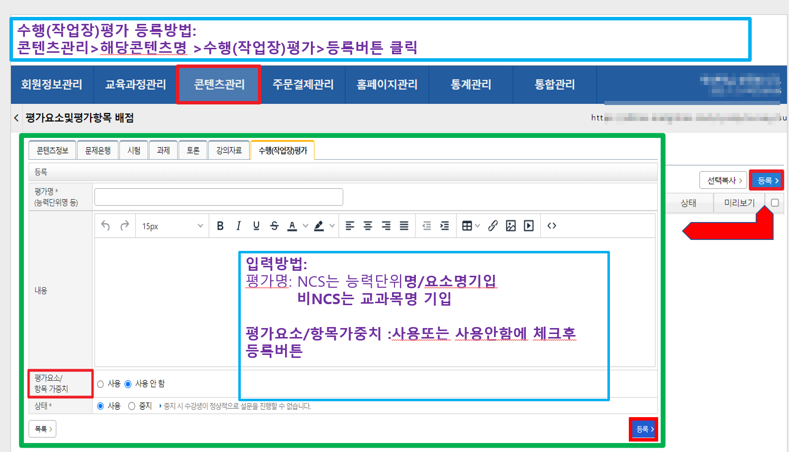This screenshot has height=452, width=789.
Task: Toggle bold formatting in editor toolbar
Action: 220,226
